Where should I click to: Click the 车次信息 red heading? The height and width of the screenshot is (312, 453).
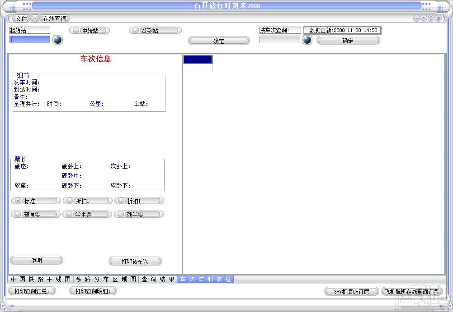pyautogui.click(x=96, y=59)
